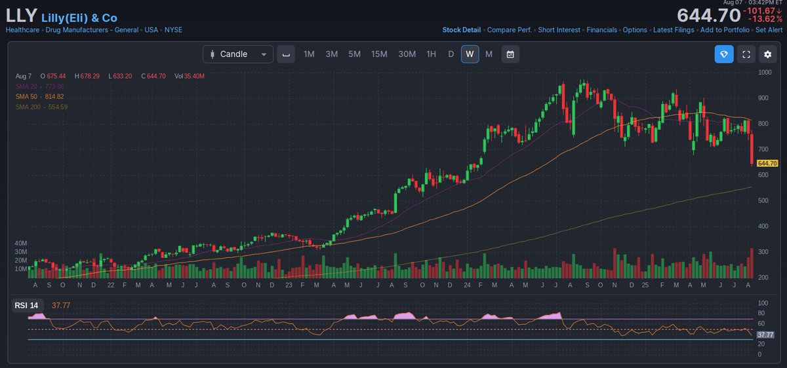Click the LLY ticker symbol

pyautogui.click(x=21, y=16)
